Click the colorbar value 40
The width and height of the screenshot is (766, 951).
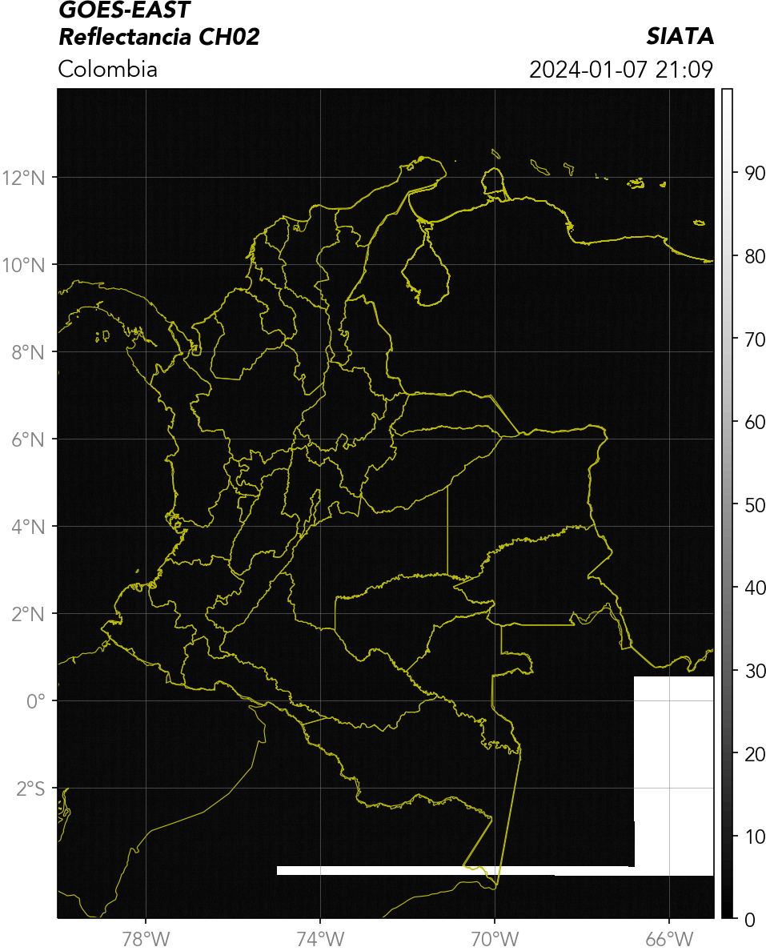[x=755, y=588]
